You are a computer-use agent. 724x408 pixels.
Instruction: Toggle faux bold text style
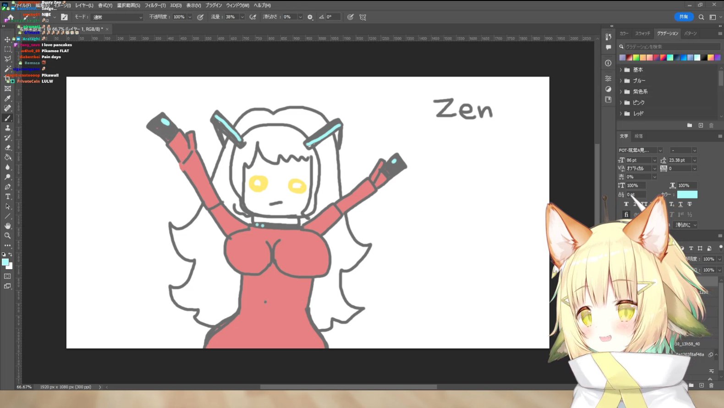pyautogui.click(x=626, y=204)
